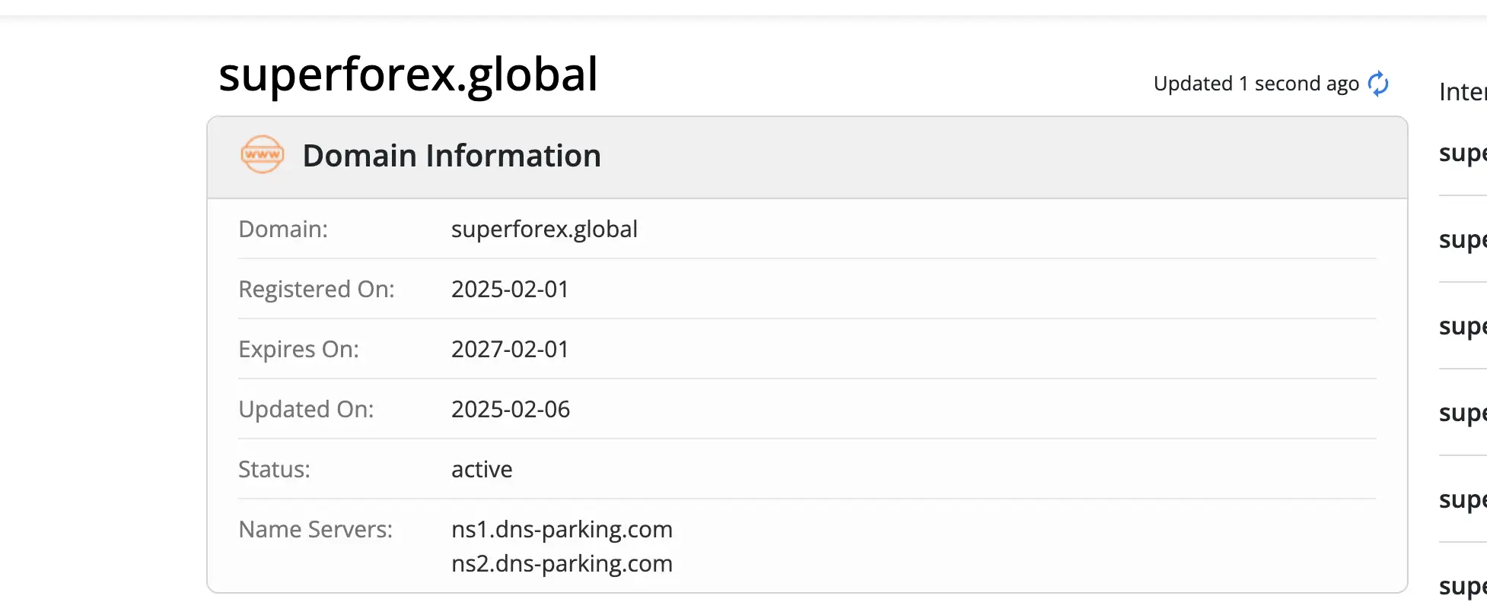The width and height of the screenshot is (1487, 602).
Task: Click the superforex.global page title
Action: pyautogui.click(x=408, y=74)
